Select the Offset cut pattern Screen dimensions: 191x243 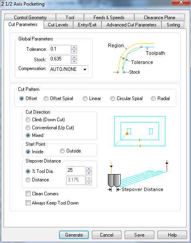(x=28, y=98)
